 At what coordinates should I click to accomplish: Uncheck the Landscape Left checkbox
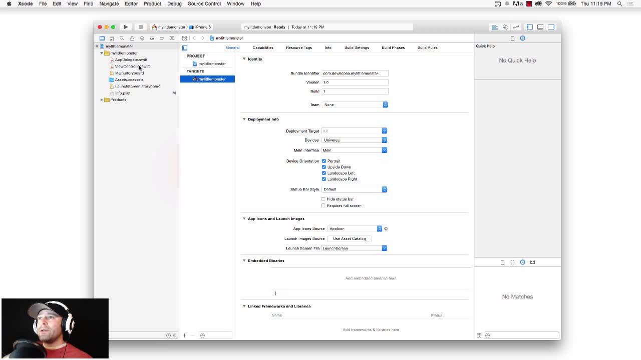pyautogui.click(x=324, y=173)
